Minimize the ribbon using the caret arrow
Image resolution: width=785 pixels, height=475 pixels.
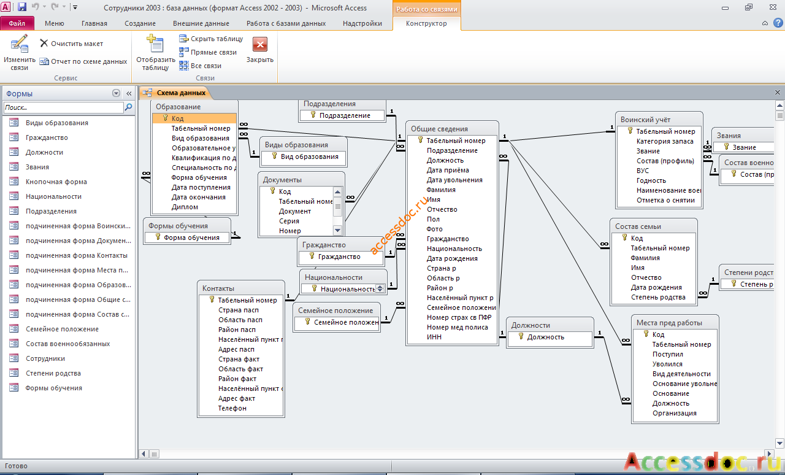point(765,23)
